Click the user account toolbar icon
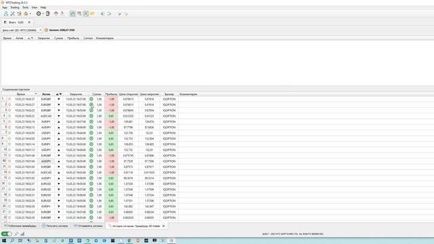Screen dimensions: 434x244 pyautogui.click(x=6, y=14)
